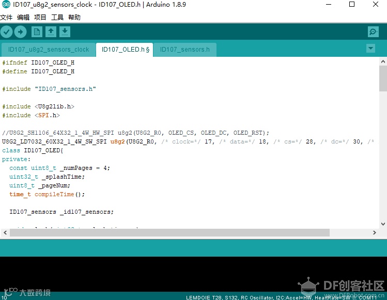
Task: Click the commented U8G2_SH1106 line
Action: pyautogui.click(x=135, y=133)
